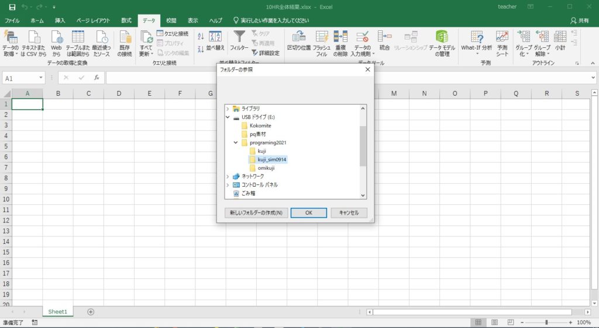This screenshot has width=599, height=328.
Task: Save the workbook via the floppy icon
Action: tap(12, 7)
